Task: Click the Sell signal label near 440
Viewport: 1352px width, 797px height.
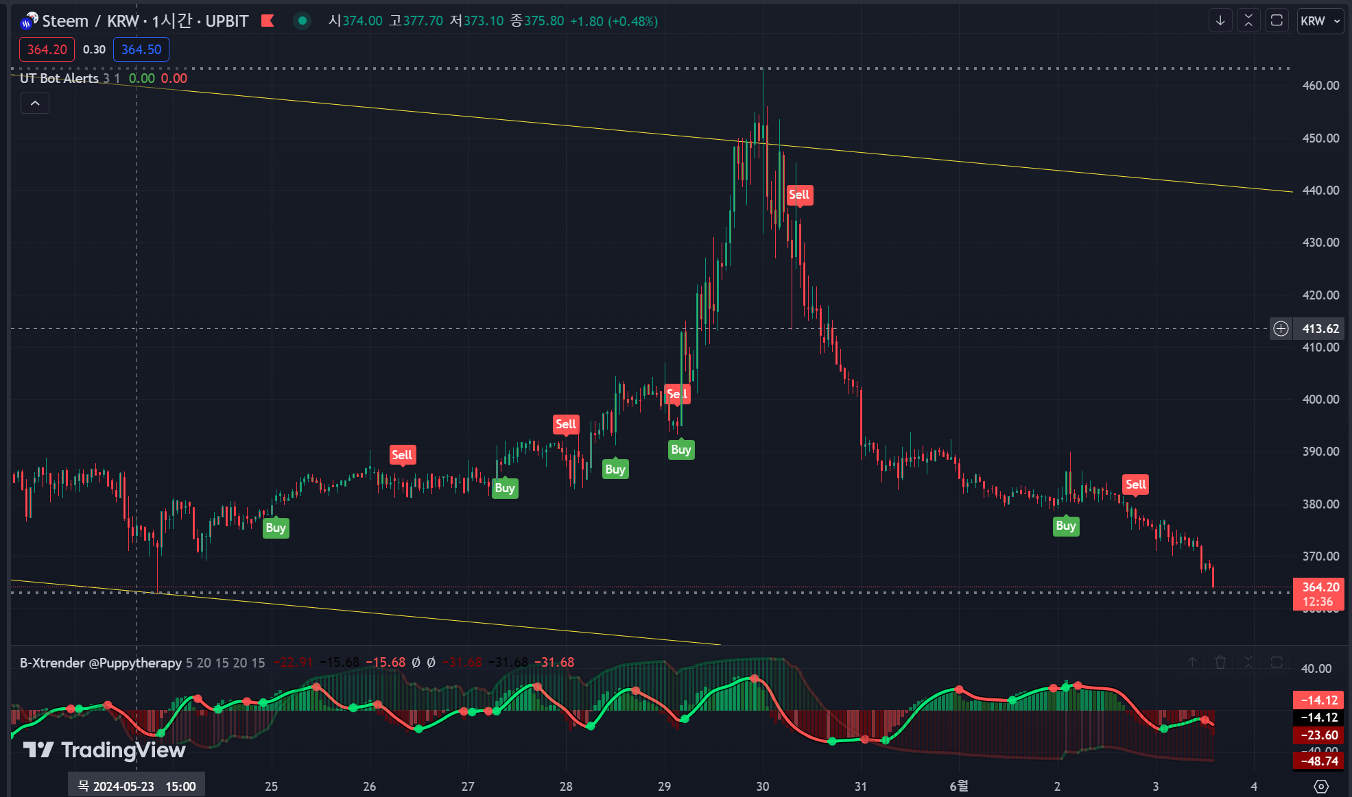Action: coord(799,195)
